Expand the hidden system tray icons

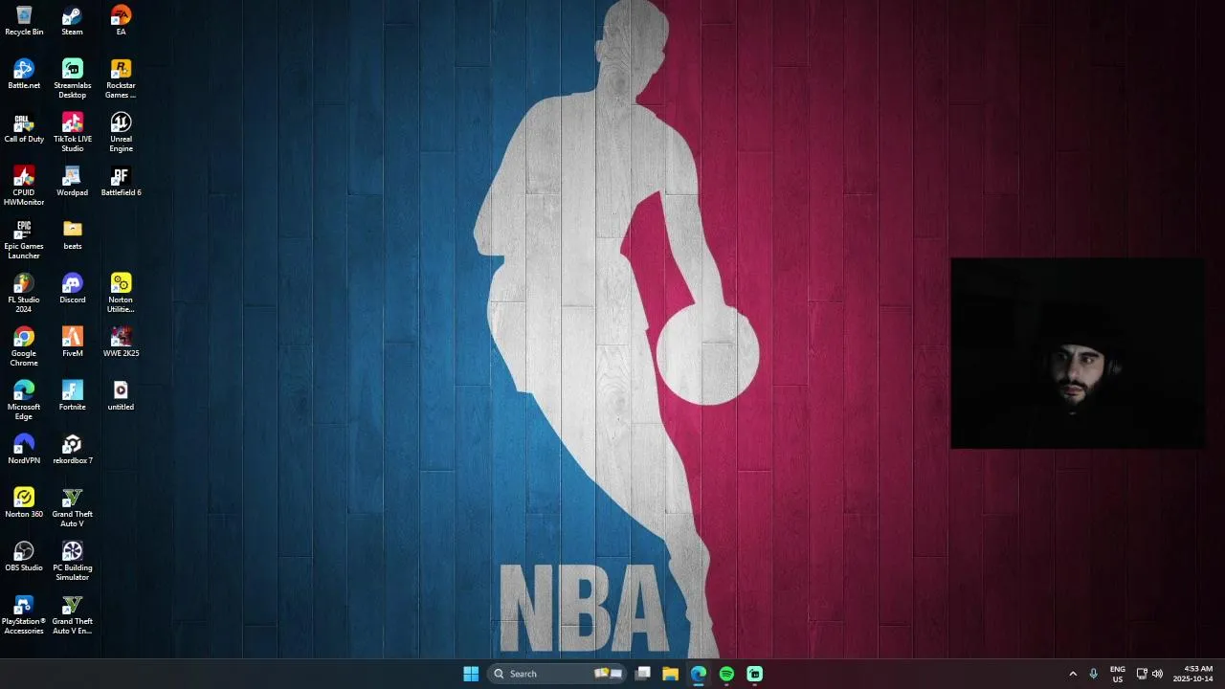click(1073, 674)
